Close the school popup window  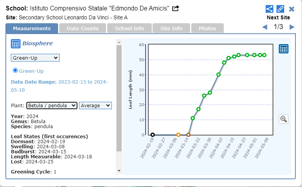[x=292, y=9]
